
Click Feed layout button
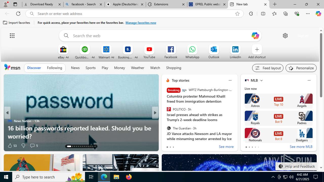click(x=268, y=68)
